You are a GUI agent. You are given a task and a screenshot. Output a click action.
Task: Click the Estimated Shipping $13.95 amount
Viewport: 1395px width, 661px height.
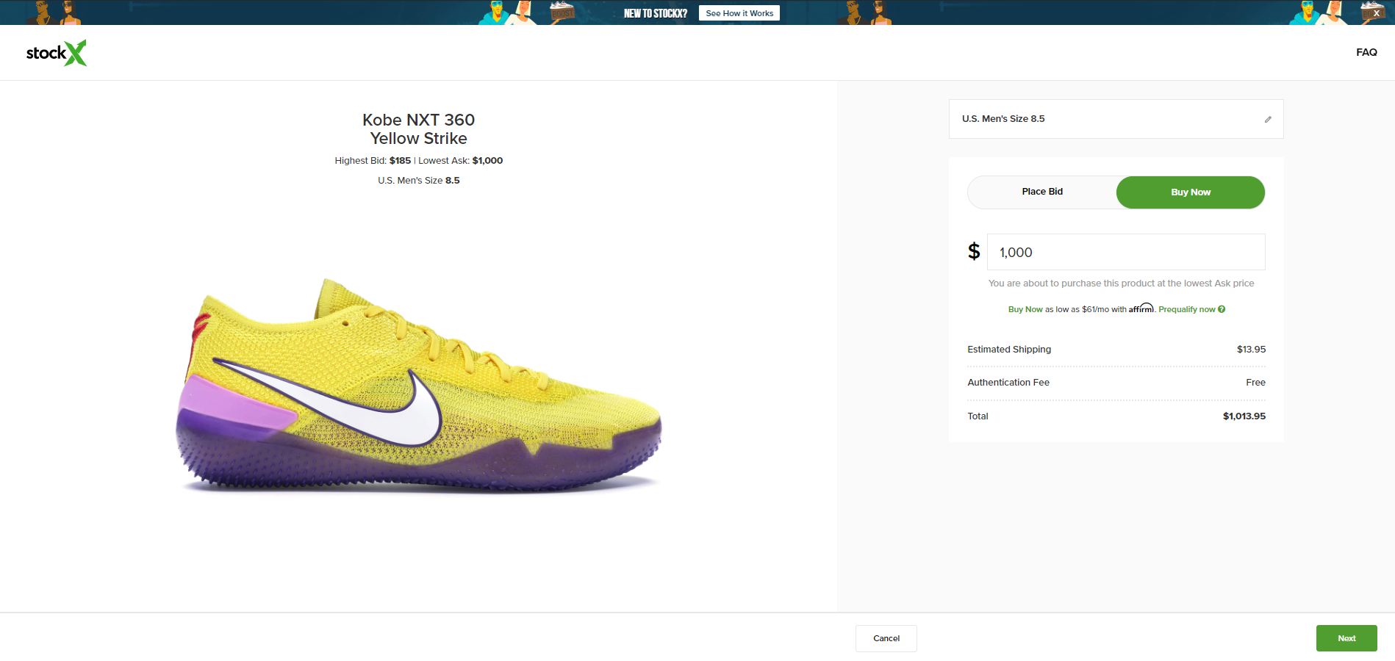point(1251,350)
